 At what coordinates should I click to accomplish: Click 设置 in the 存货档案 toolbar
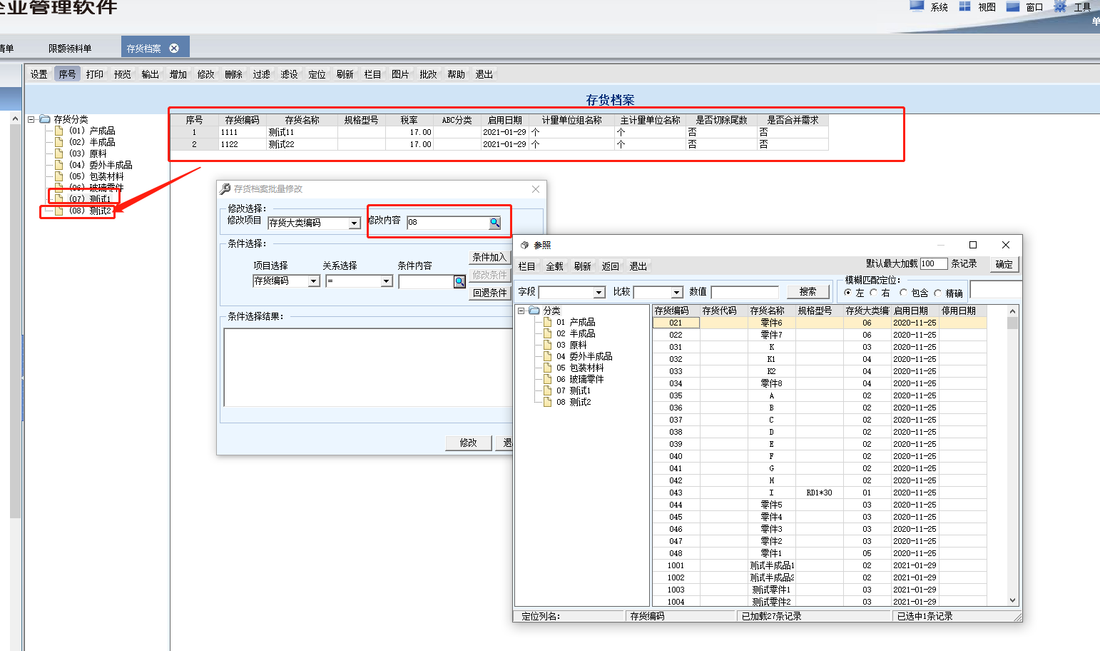pos(39,74)
